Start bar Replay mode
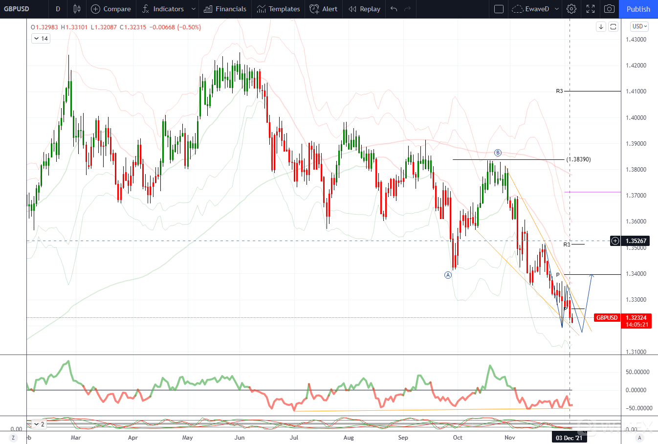Image resolution: width=658 pixels, height=444 pixels. [364, 9]
